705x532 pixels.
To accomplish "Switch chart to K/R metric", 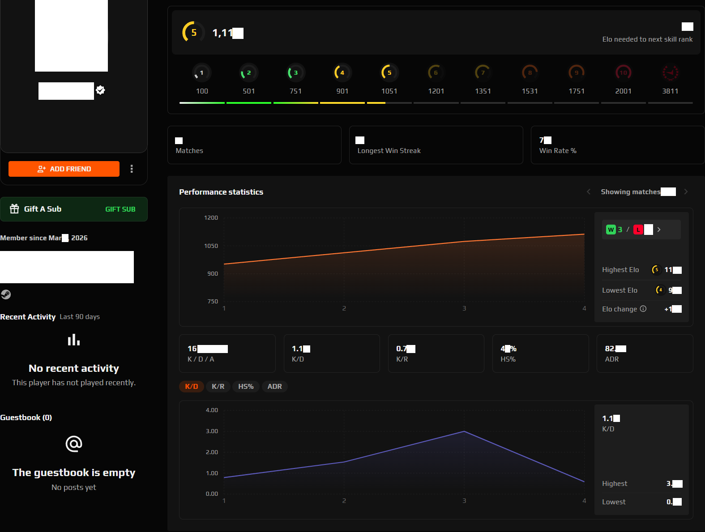I will point(218,387).
